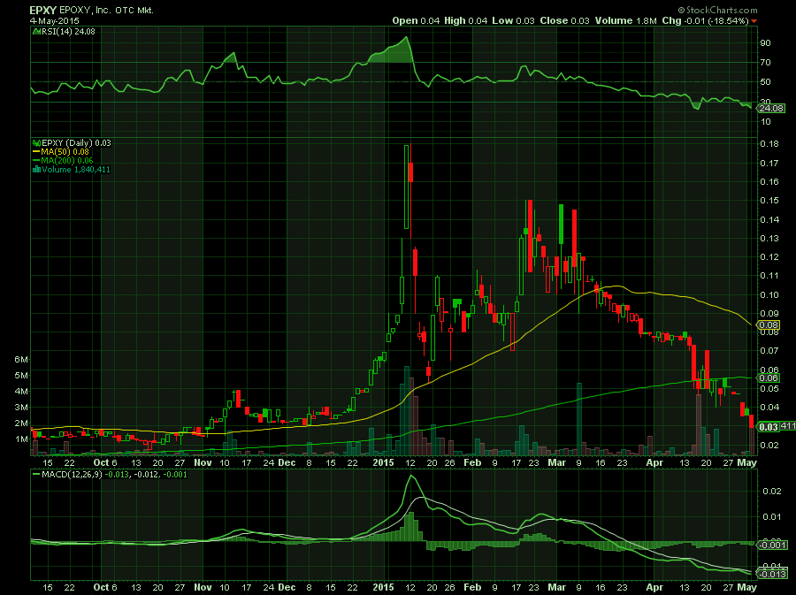The width and height of the screenshot is (796, 595).
Task: Click the yellow MA(50) value tag 0.08
Action: pos(768,324)
